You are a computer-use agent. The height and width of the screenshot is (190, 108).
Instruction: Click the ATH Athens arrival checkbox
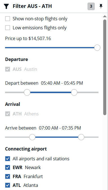(x=8, y=114)
